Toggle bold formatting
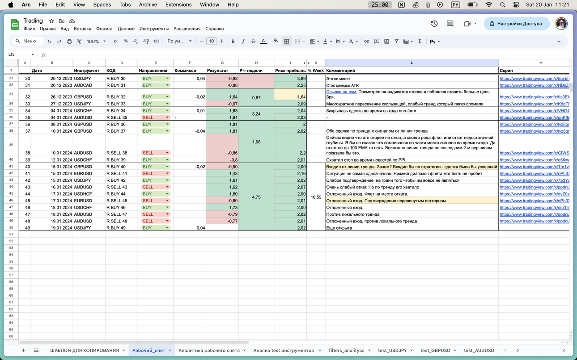This screenshot has width=577, height=360. coord(233,41)
